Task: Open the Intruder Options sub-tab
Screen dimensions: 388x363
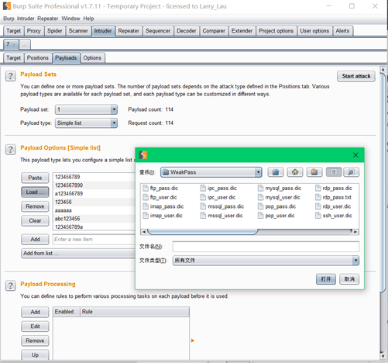Action: click(92, 57)
